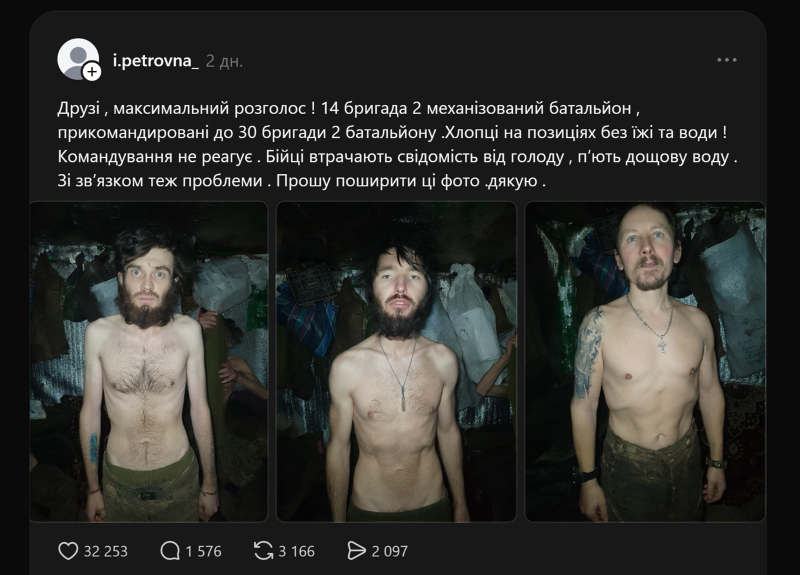Share the post with the paper plane icon

tap(356, 551)
